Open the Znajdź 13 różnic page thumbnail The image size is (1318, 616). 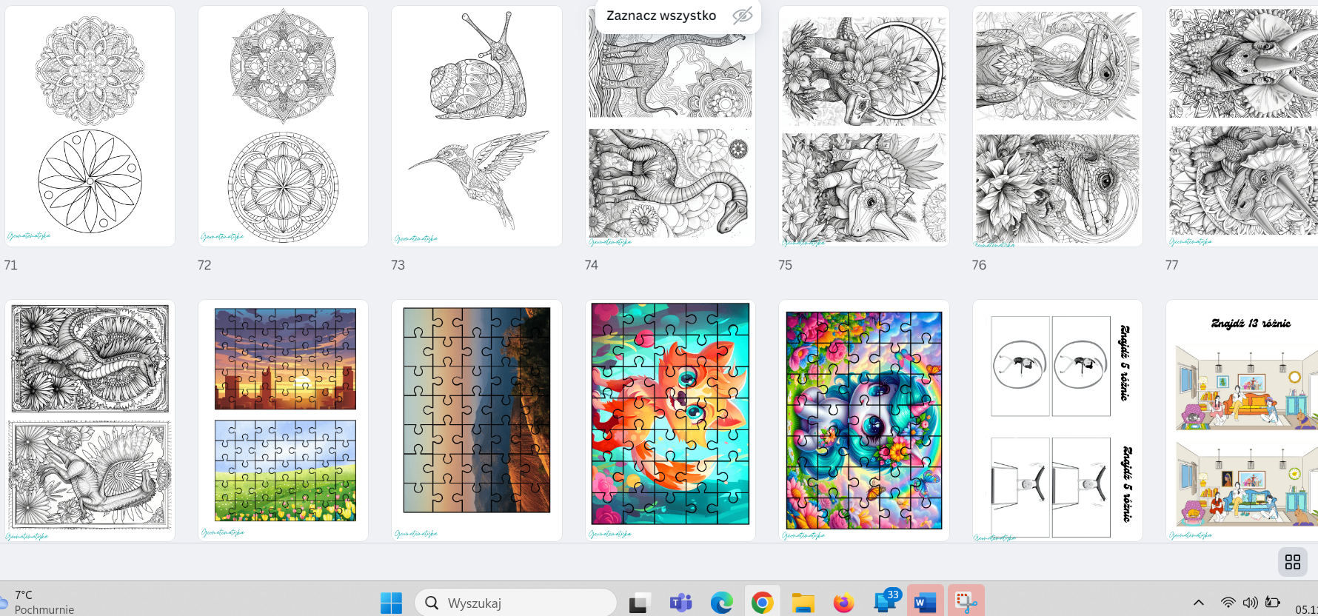tap(1242, 420)
